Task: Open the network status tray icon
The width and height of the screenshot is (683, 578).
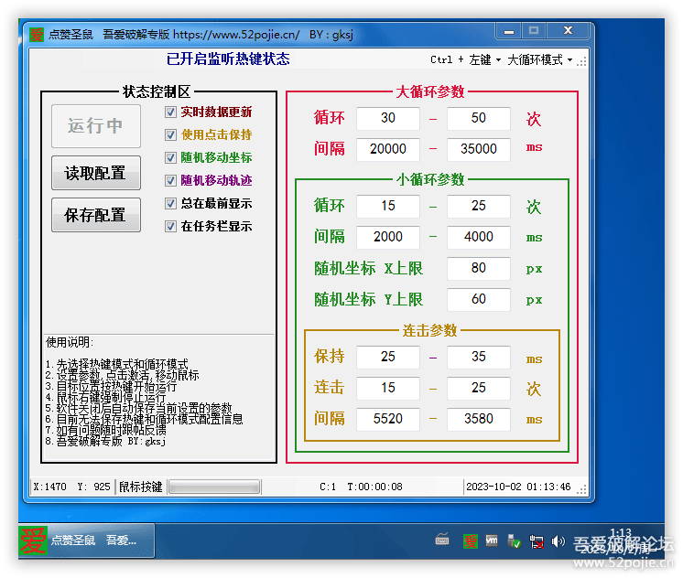Action: tap(537, 541)
